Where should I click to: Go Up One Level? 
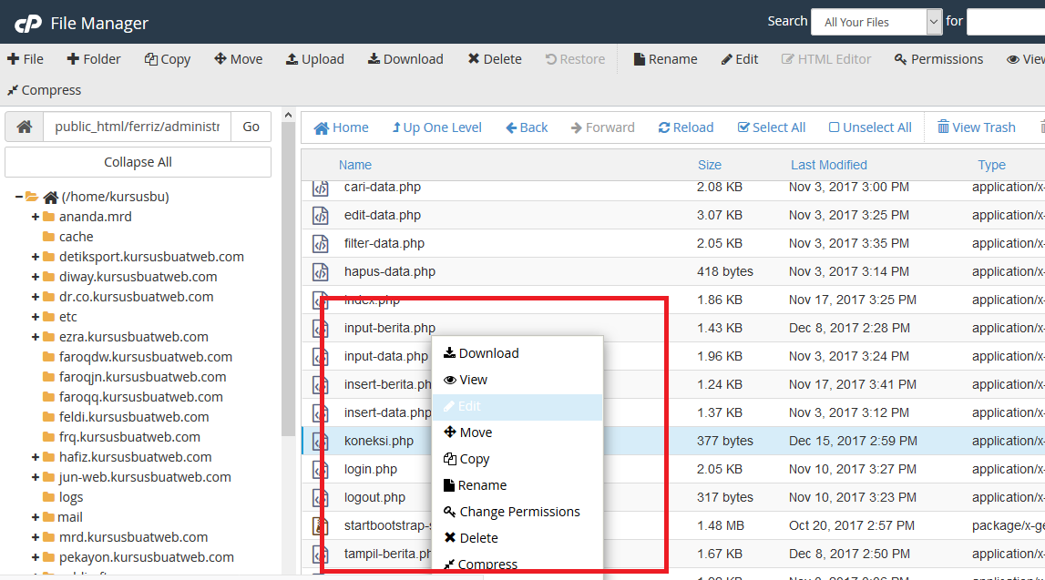(x=436, y=127)
